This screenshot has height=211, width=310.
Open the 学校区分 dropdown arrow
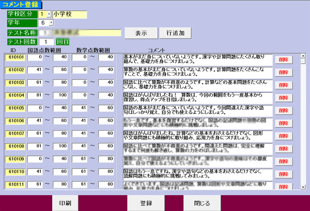click(49, 14)
